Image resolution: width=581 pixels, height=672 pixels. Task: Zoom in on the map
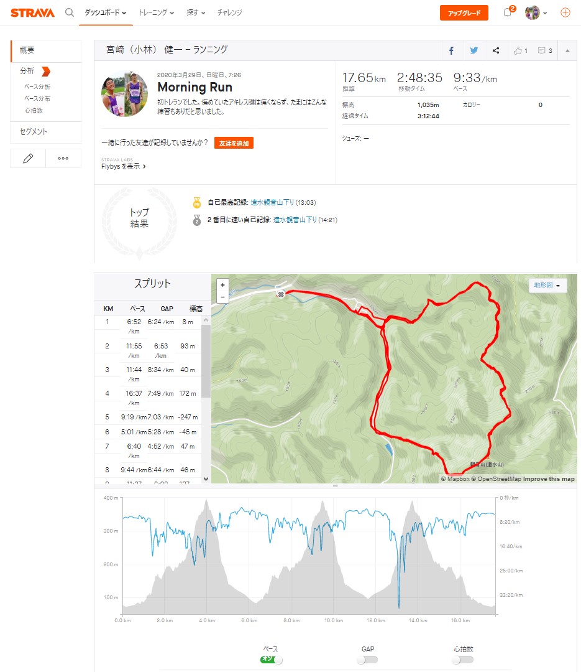[223, 285]
